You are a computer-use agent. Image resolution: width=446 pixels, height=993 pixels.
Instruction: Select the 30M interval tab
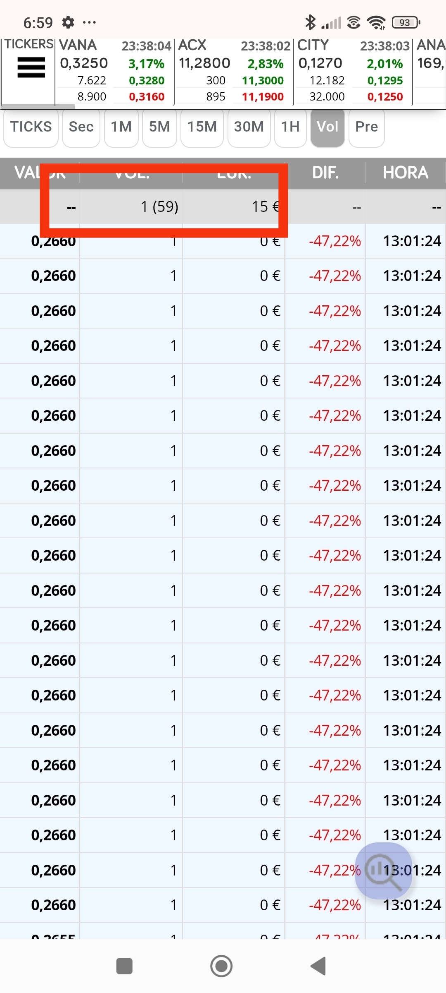pos(249,127)
